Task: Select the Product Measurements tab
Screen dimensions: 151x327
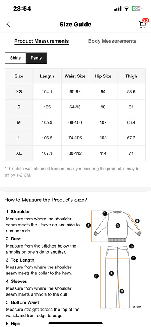Action: (x=42, y=41)
